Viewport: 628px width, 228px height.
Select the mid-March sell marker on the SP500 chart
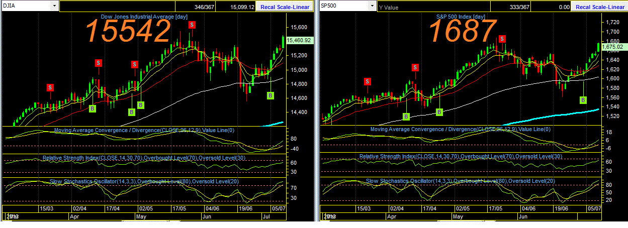[368, 81]
